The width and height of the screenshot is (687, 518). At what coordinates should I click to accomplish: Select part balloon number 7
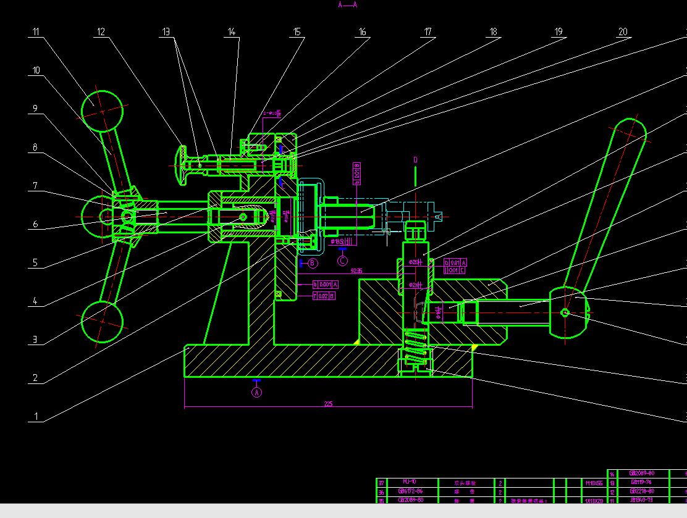point(35,186)
